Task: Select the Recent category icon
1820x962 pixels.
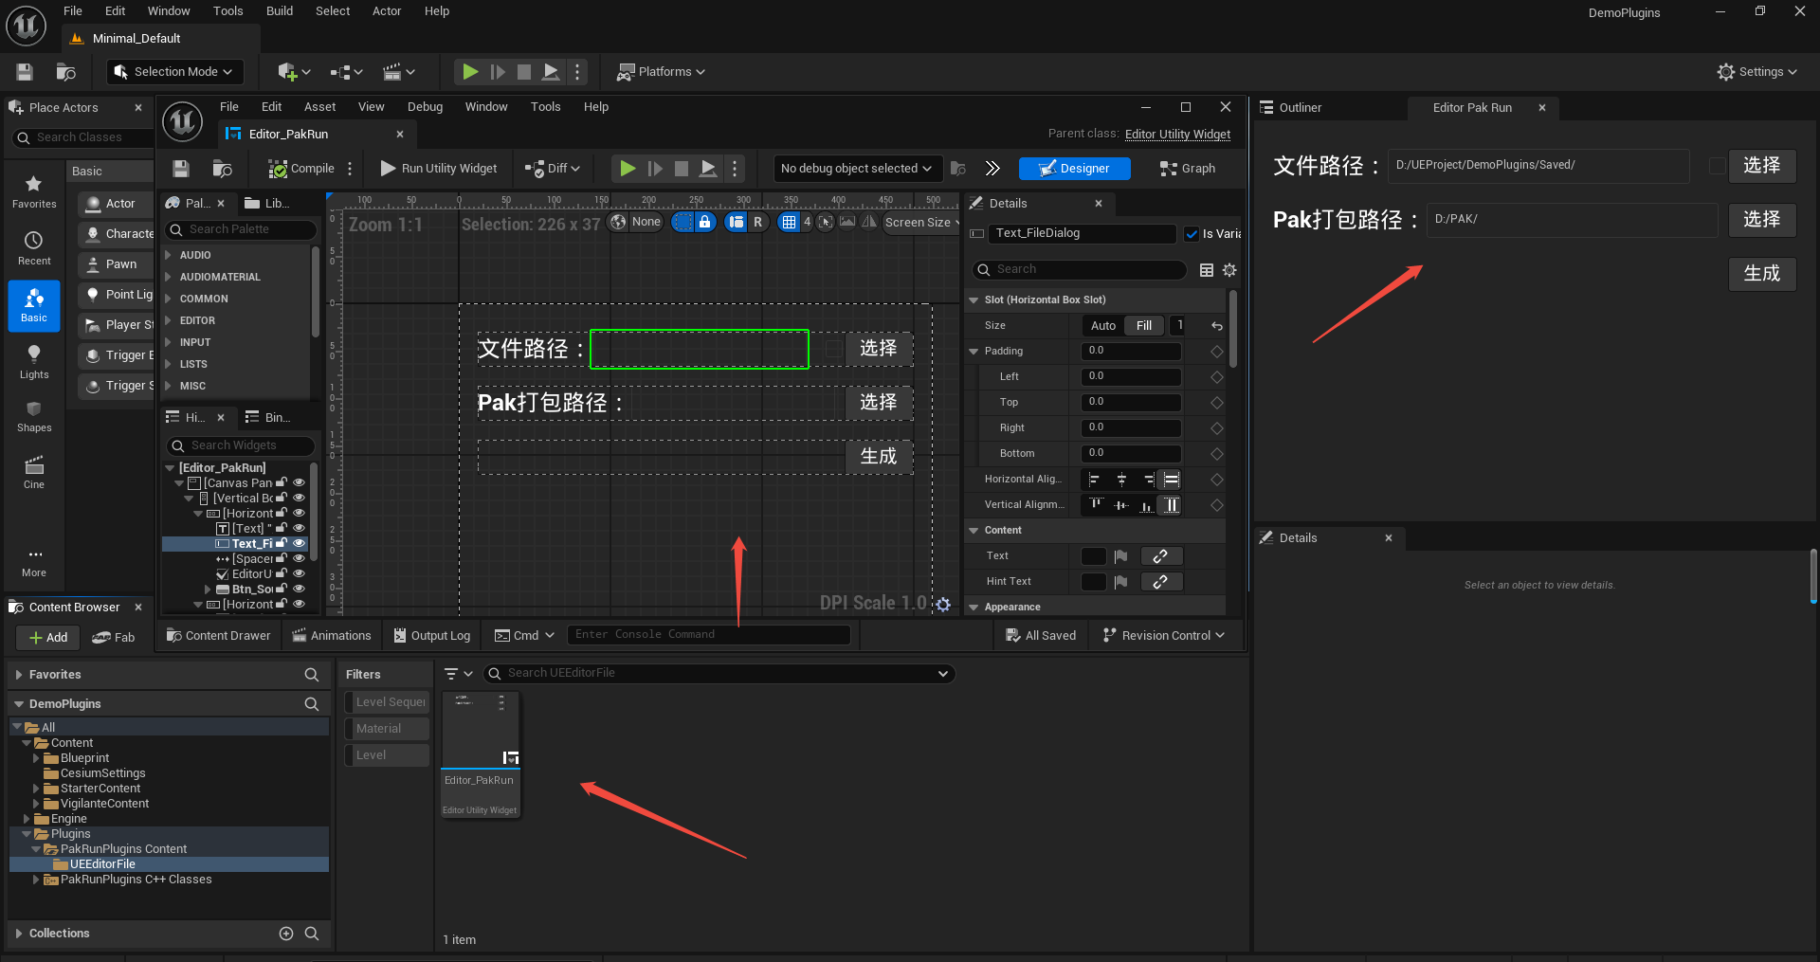Action: pos(34,248)
